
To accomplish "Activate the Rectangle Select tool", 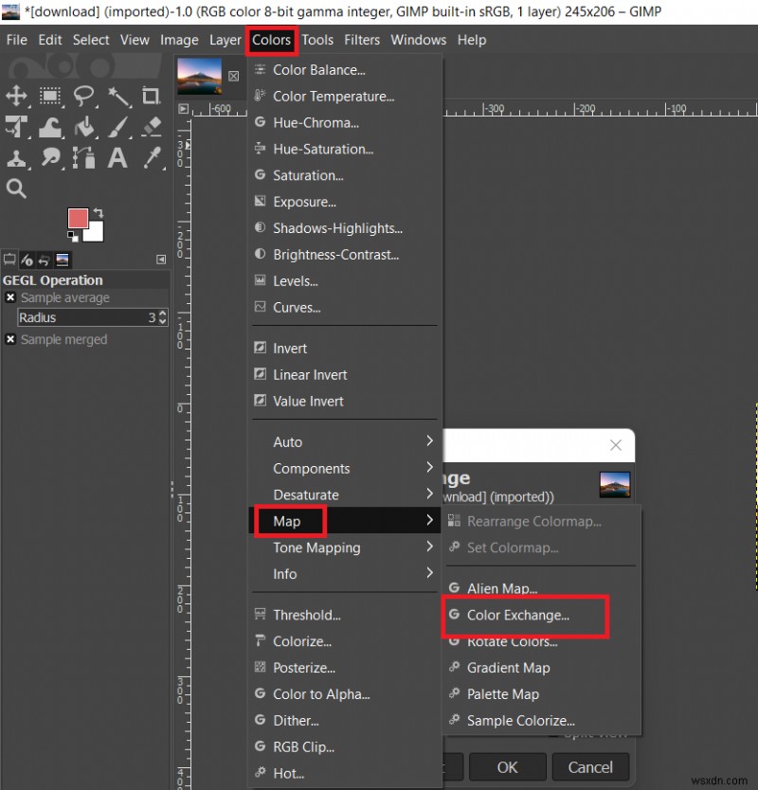I will [49, 96].
